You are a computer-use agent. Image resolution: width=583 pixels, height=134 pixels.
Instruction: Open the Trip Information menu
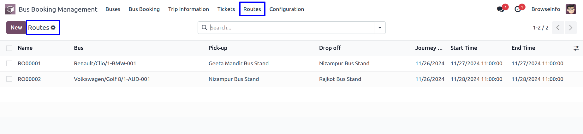[x=188, y=9]
